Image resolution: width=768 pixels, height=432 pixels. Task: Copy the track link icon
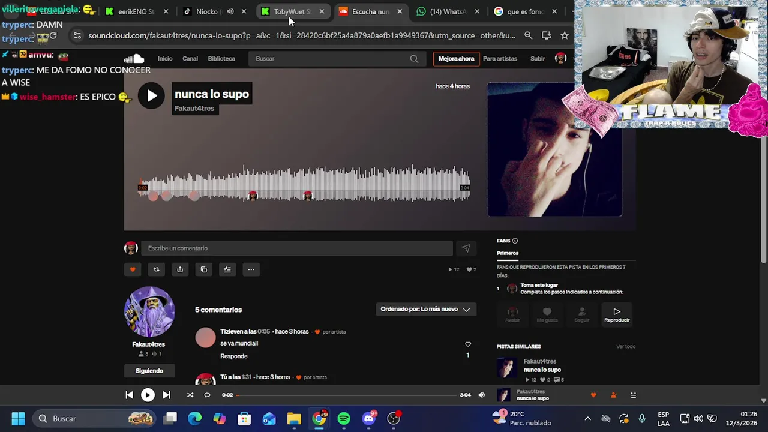pos(204,269)
